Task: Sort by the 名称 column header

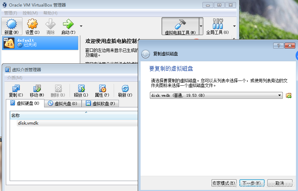Action: (x=74, y=115)
